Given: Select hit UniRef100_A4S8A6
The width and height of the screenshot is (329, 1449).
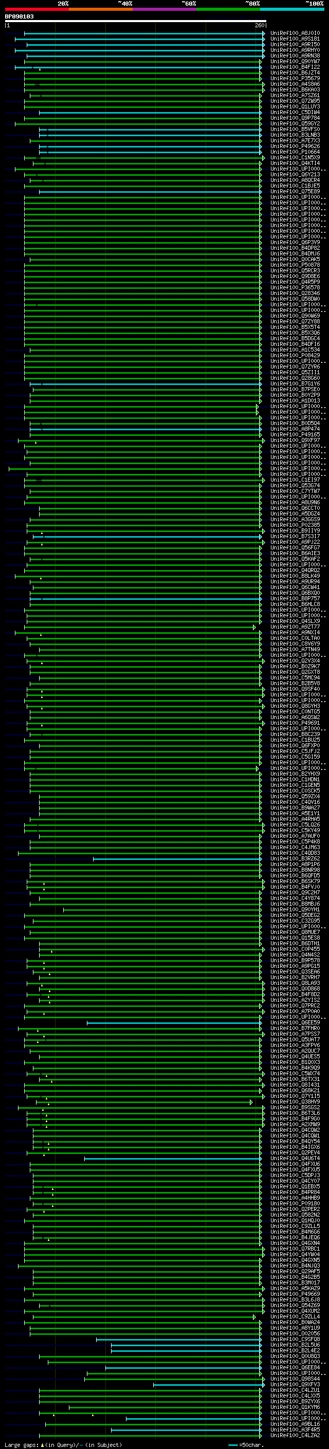Looking at the screenshot, I should 295,84.
